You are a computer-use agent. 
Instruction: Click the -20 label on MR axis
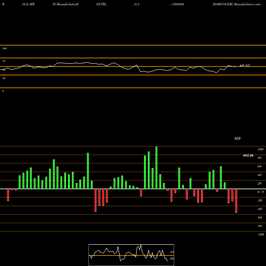coord(260,201)
